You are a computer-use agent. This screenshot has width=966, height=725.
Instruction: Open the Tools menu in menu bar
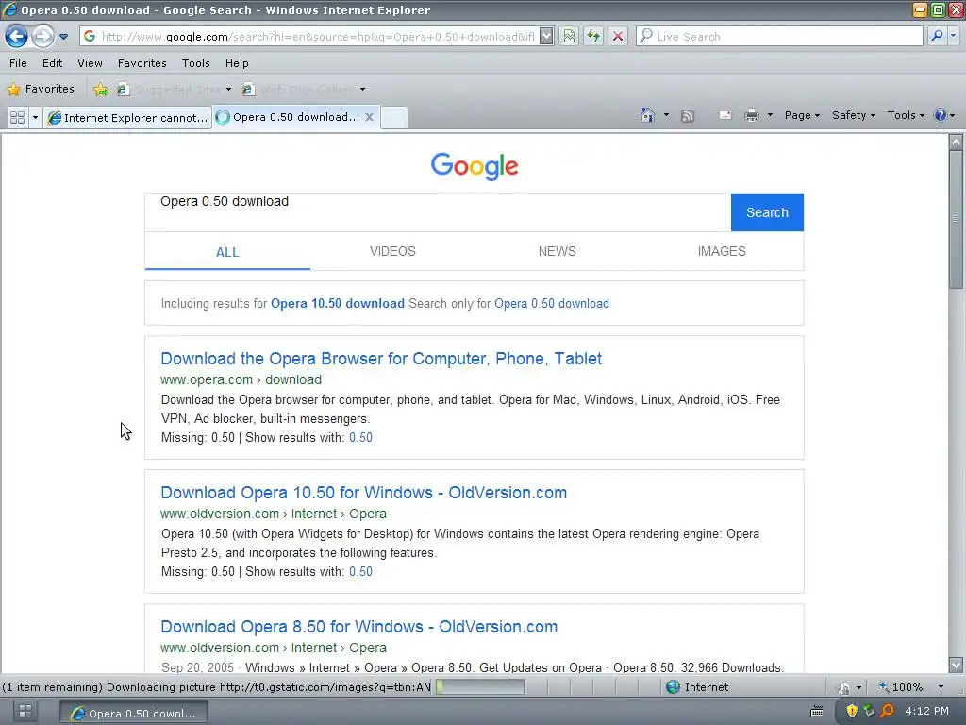point(196,63)
